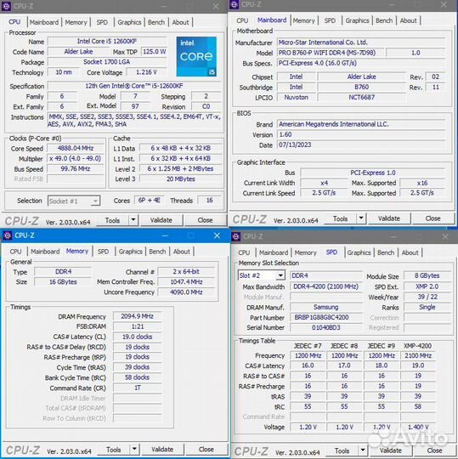Open the Slot #2 memory slot dropdown
Screen dimensions: 458x459
coord(262,275)
